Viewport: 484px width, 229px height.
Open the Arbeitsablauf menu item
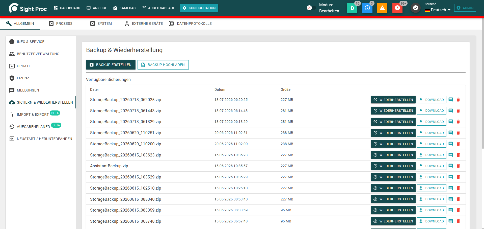tap(158, 8)
